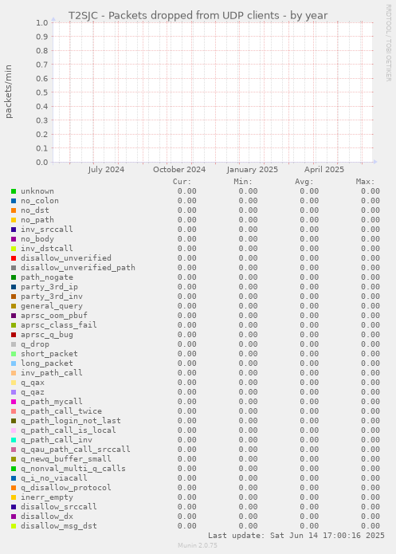Click the aprsc_q_bug legend label
Viewport: 396px width, 554px height.
click(x=47, y=335)
